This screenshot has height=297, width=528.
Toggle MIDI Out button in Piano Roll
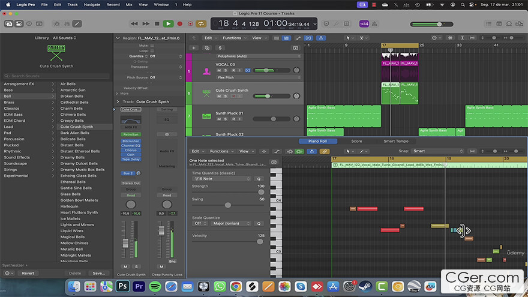299,152
